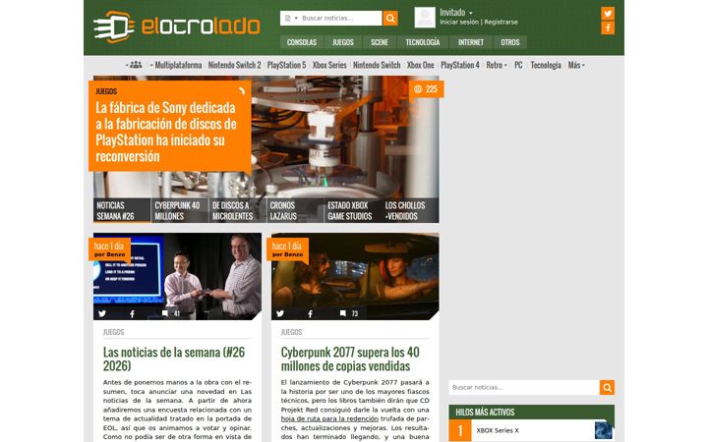Go to PlayStation 4 section
This screenshot has width=708, height=442.
pyautogui.click(x=460, y=65)
